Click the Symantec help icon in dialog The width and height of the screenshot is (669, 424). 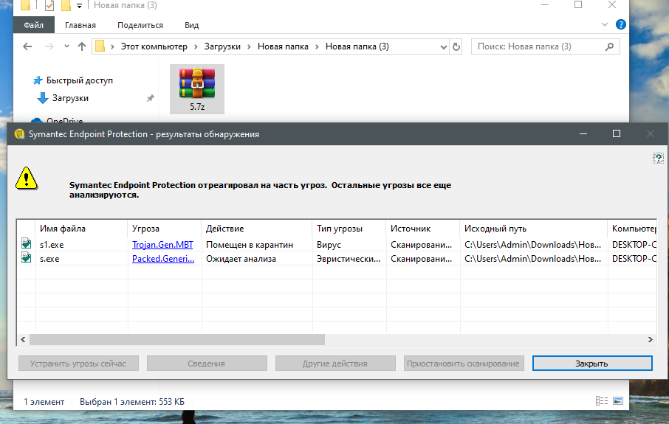click(658, 158)
